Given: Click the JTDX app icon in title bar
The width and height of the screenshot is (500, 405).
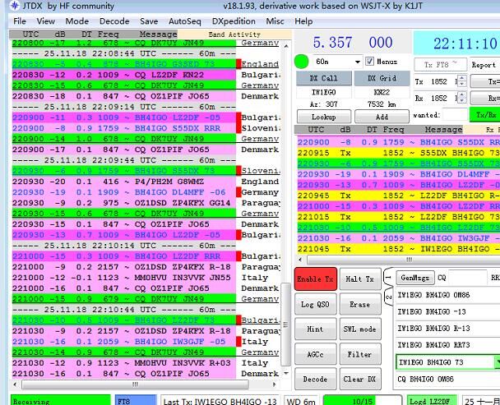Looking at the screenshot, I should (x=14, y=6).
